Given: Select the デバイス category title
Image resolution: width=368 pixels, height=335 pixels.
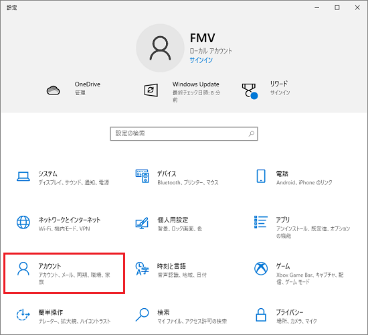Looking at the screenshot, I should point(167,174).
